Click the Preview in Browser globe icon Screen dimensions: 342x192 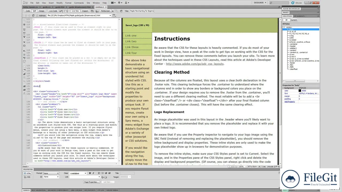click(x=97, y=11)
